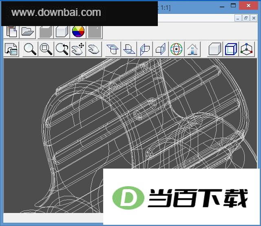
Task: Click the 3D orbit sphere icon
Action: click(x=177, y=49)
